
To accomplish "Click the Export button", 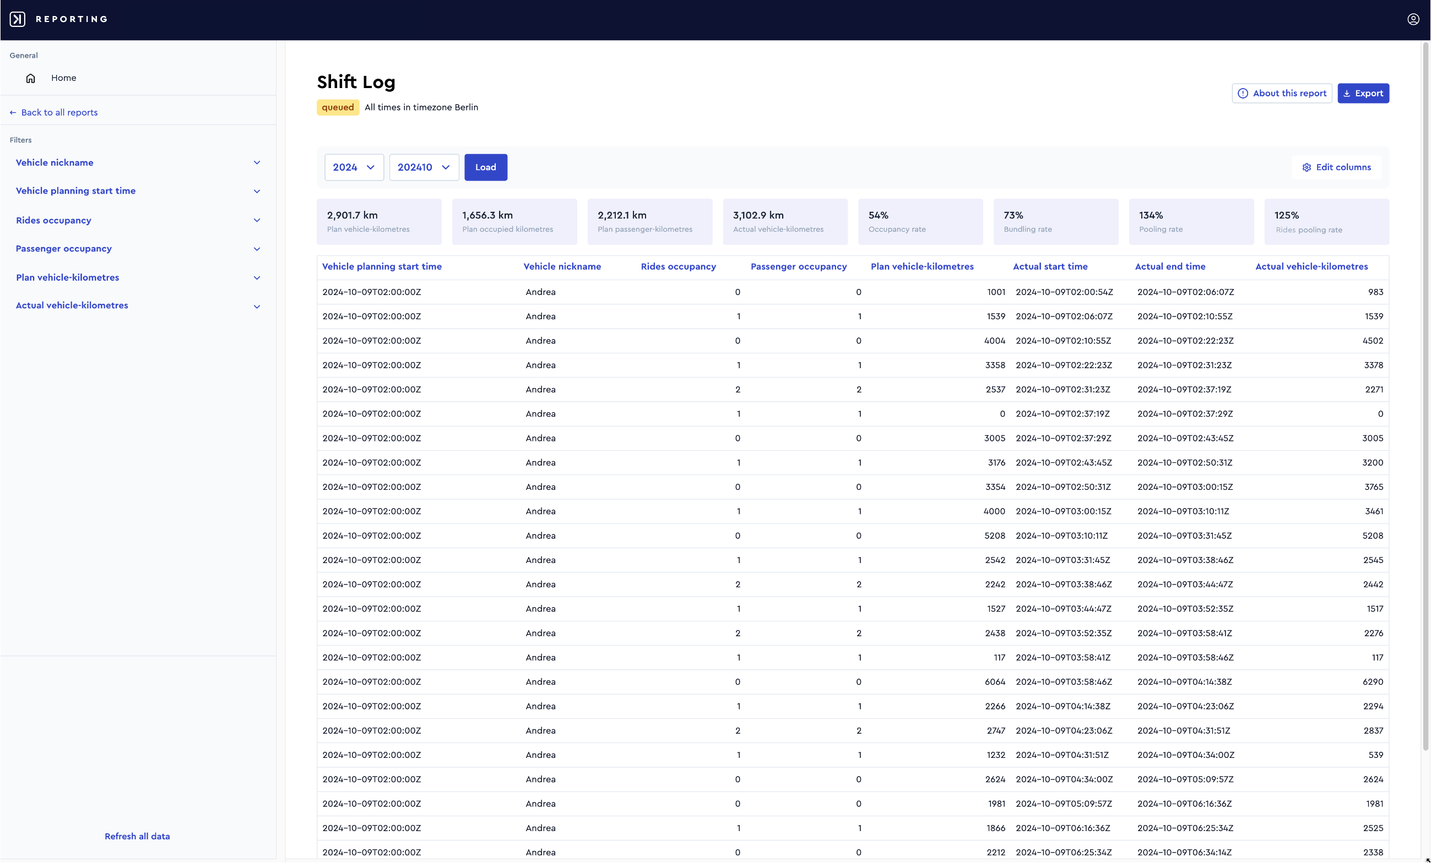I will tap(1363, 94).
